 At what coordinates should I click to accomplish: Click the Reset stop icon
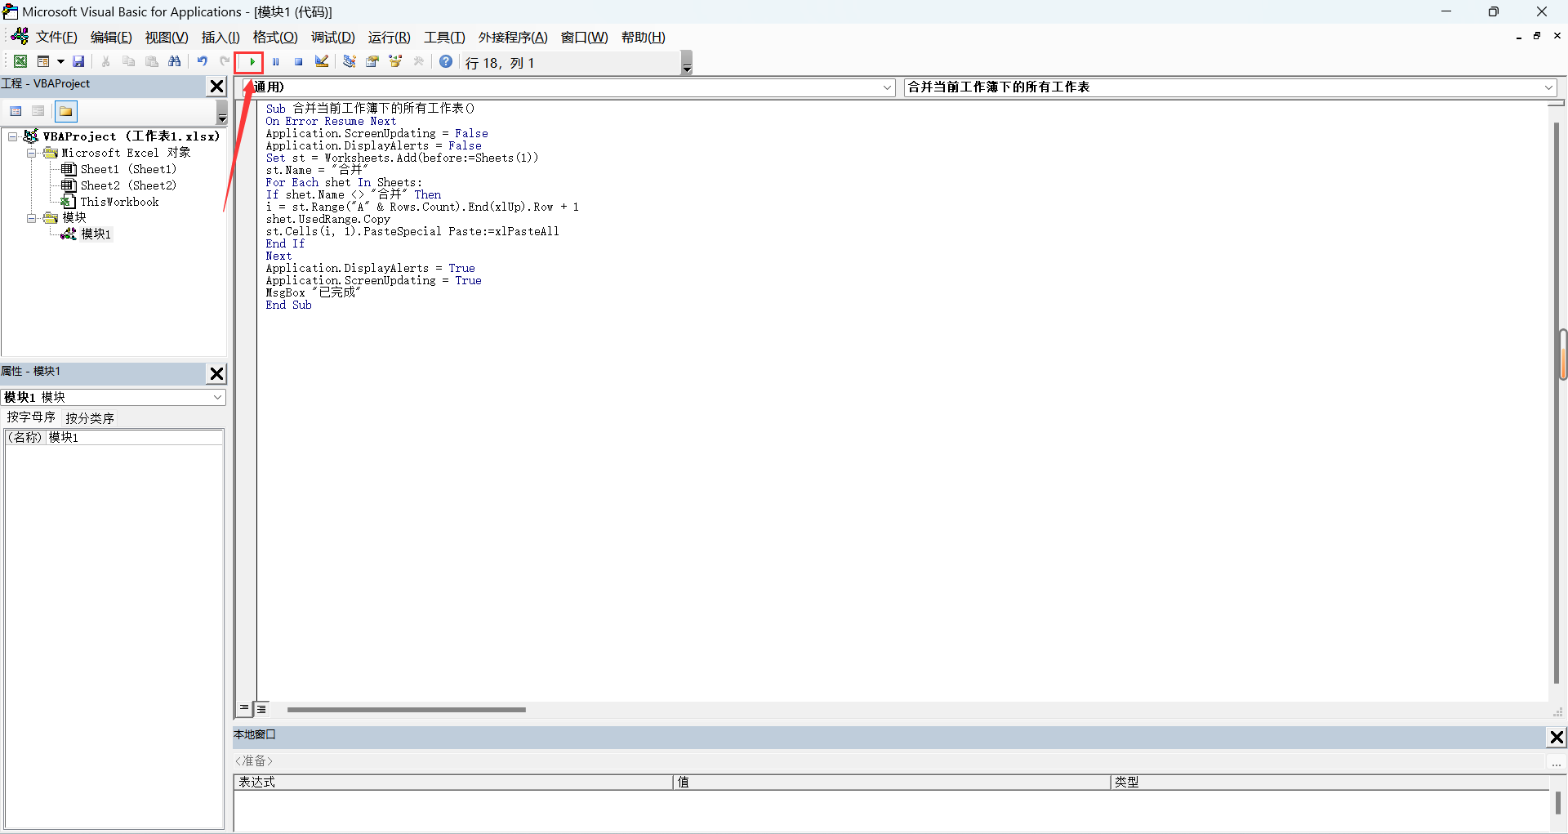tap(298, 62)
